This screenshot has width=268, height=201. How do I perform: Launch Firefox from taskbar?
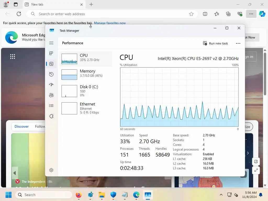pyautogui.click(x=79, y=195)
